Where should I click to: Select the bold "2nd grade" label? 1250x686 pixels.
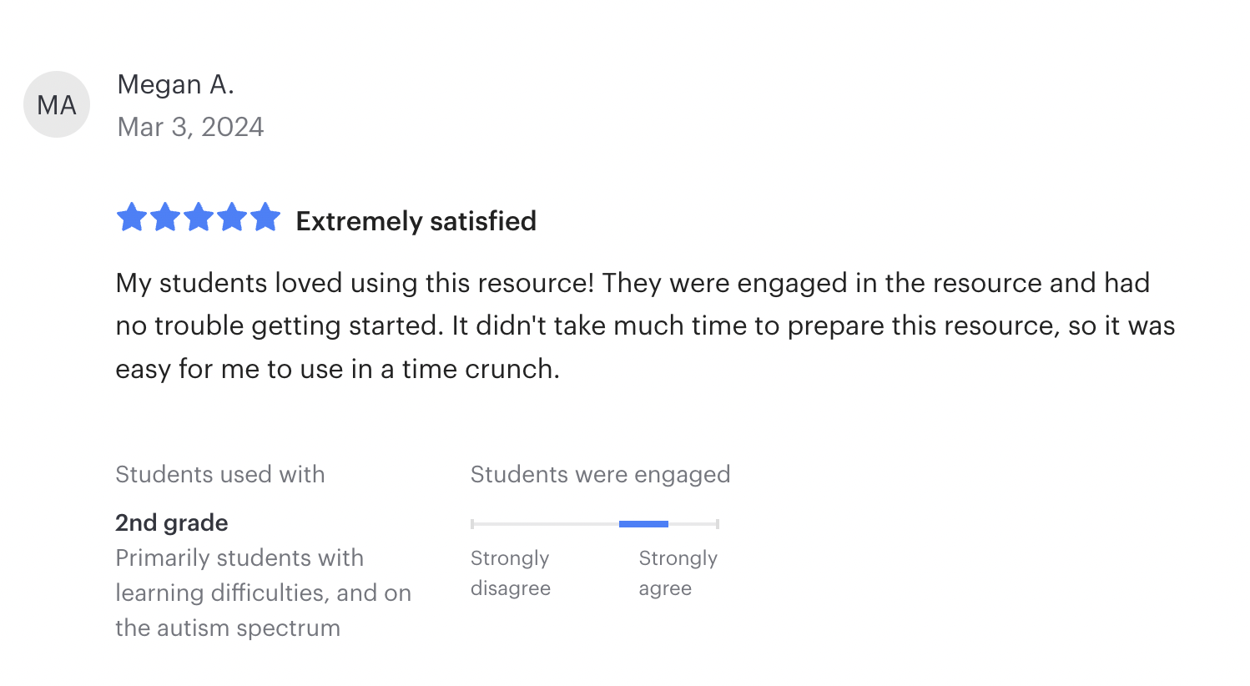(x=172, y=522)
